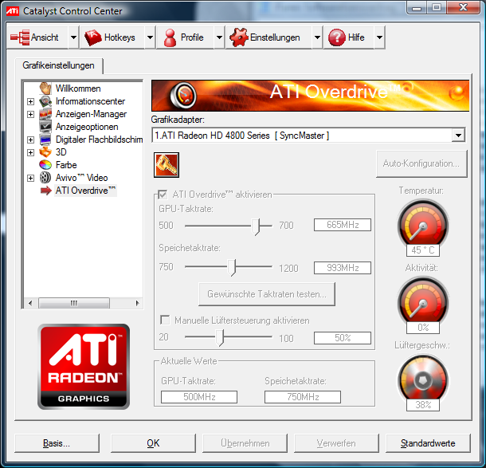
Task: Select ATI Overdrive in the tree
Action: pyautogui.click(x=85, y=191)
